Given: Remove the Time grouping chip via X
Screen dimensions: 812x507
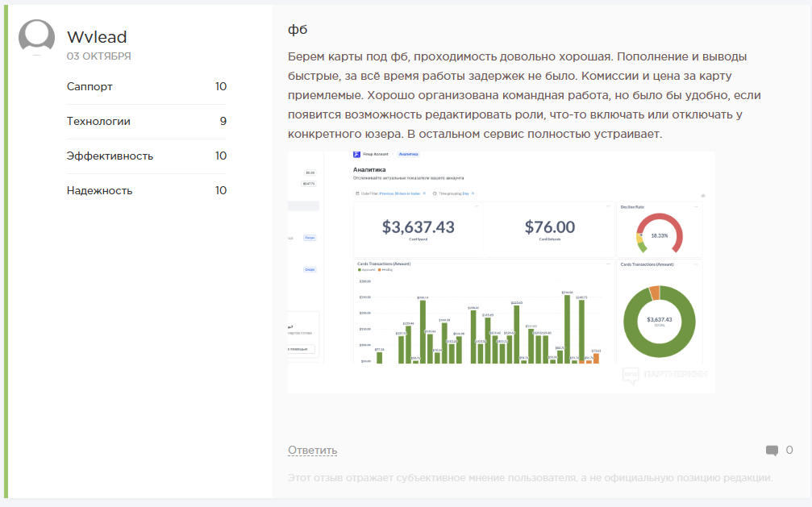Looking at the screenshot, I should click(x=473, y=193).
